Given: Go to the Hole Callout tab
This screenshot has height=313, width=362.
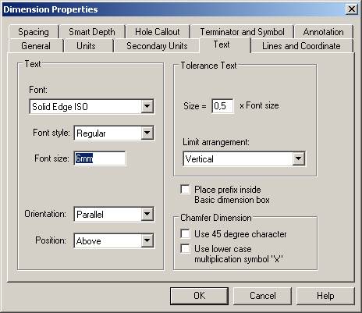Looking at the screenshot, I should pyautogui.click(x=158, y=32).
